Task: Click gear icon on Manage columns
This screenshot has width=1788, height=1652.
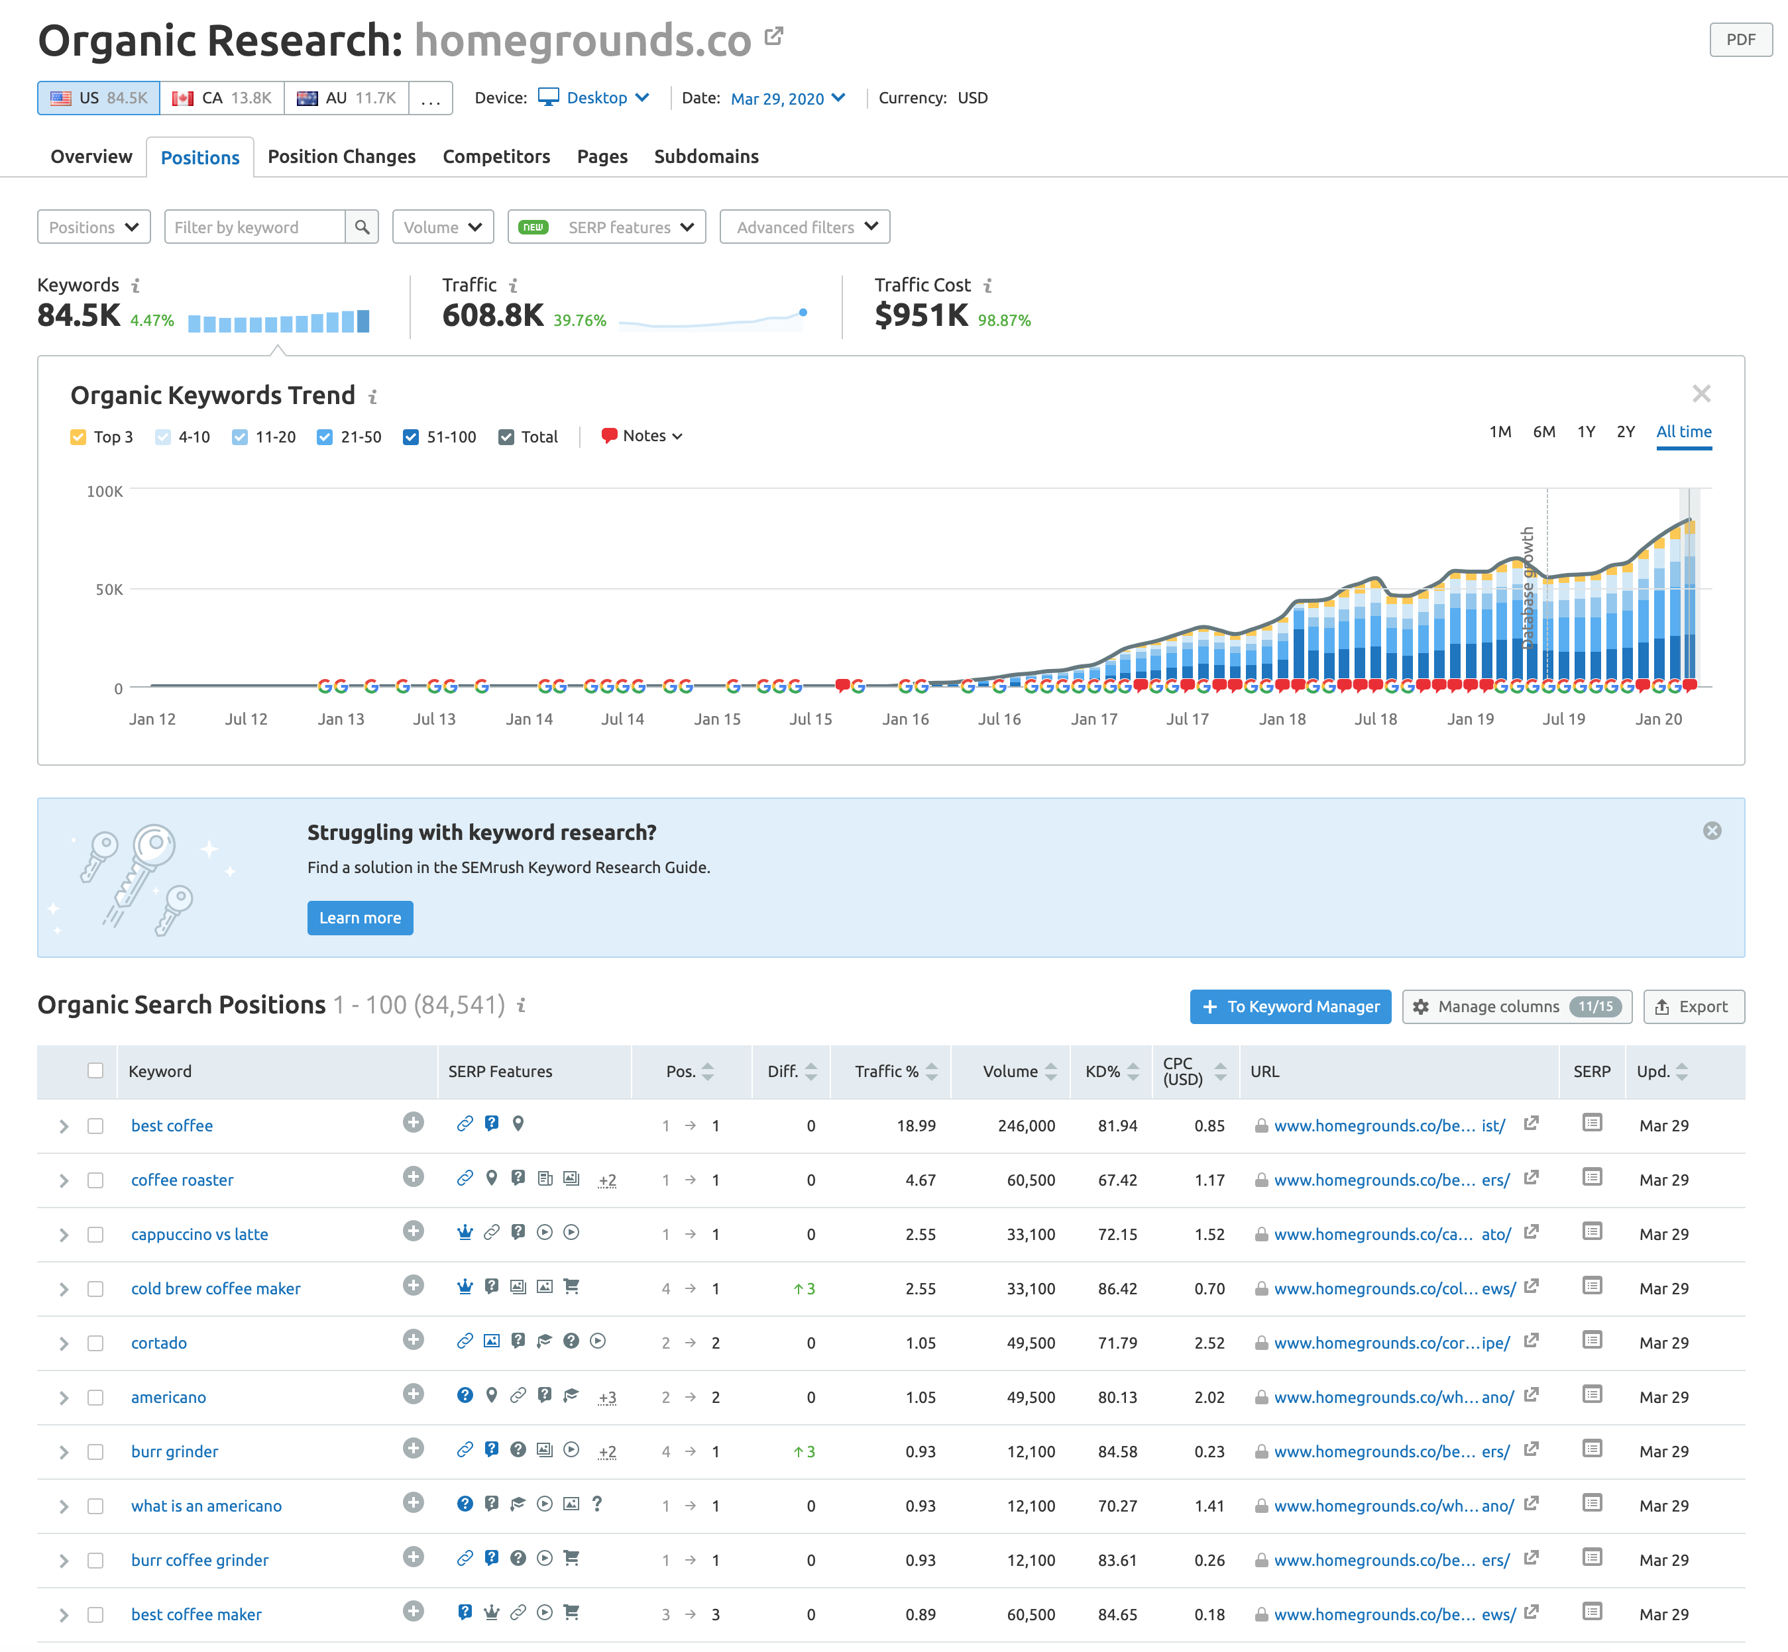Action: [1420, 1007]
